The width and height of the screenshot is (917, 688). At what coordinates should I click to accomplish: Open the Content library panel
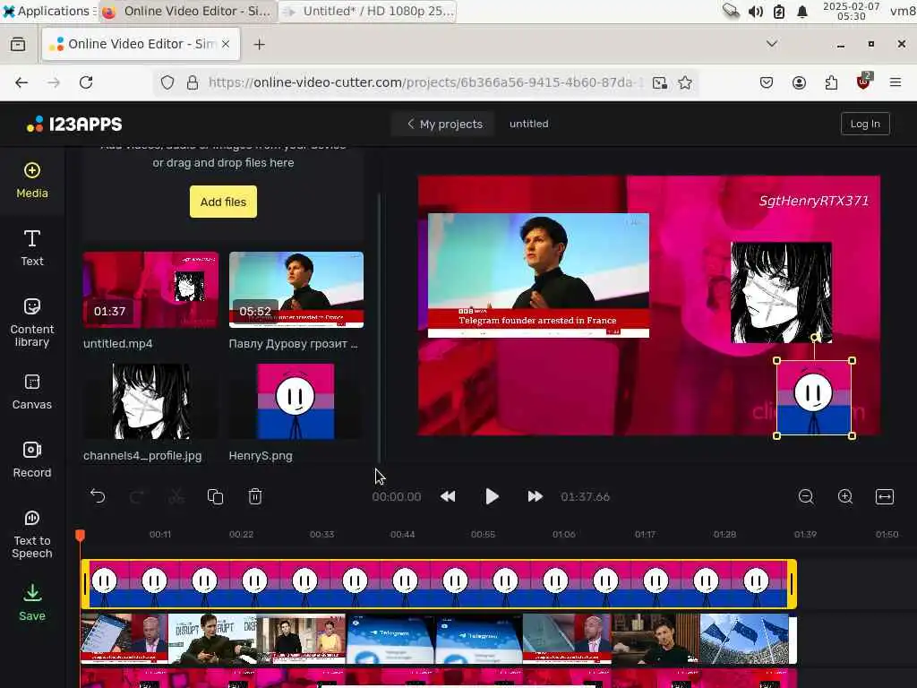pyautogui.click(x=32, y=322)
